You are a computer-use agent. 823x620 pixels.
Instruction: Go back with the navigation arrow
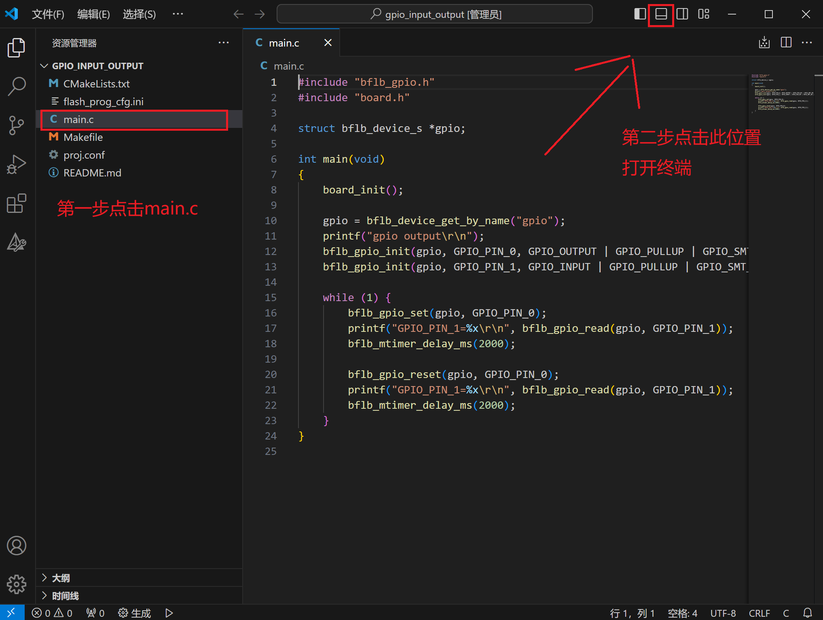pyautogui.click(x=239, y=14)
